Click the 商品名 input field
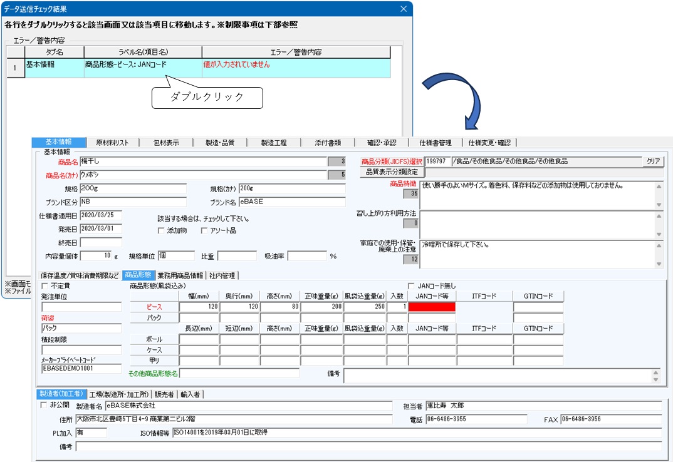Image resolution: width=673 pixels, height=462 pixels. [203, 162]
